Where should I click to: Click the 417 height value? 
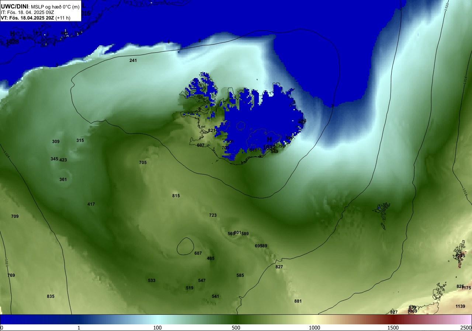91,204
